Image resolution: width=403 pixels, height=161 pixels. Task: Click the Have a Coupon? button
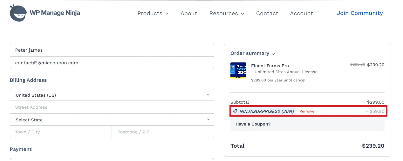click(x=307, y=124)
